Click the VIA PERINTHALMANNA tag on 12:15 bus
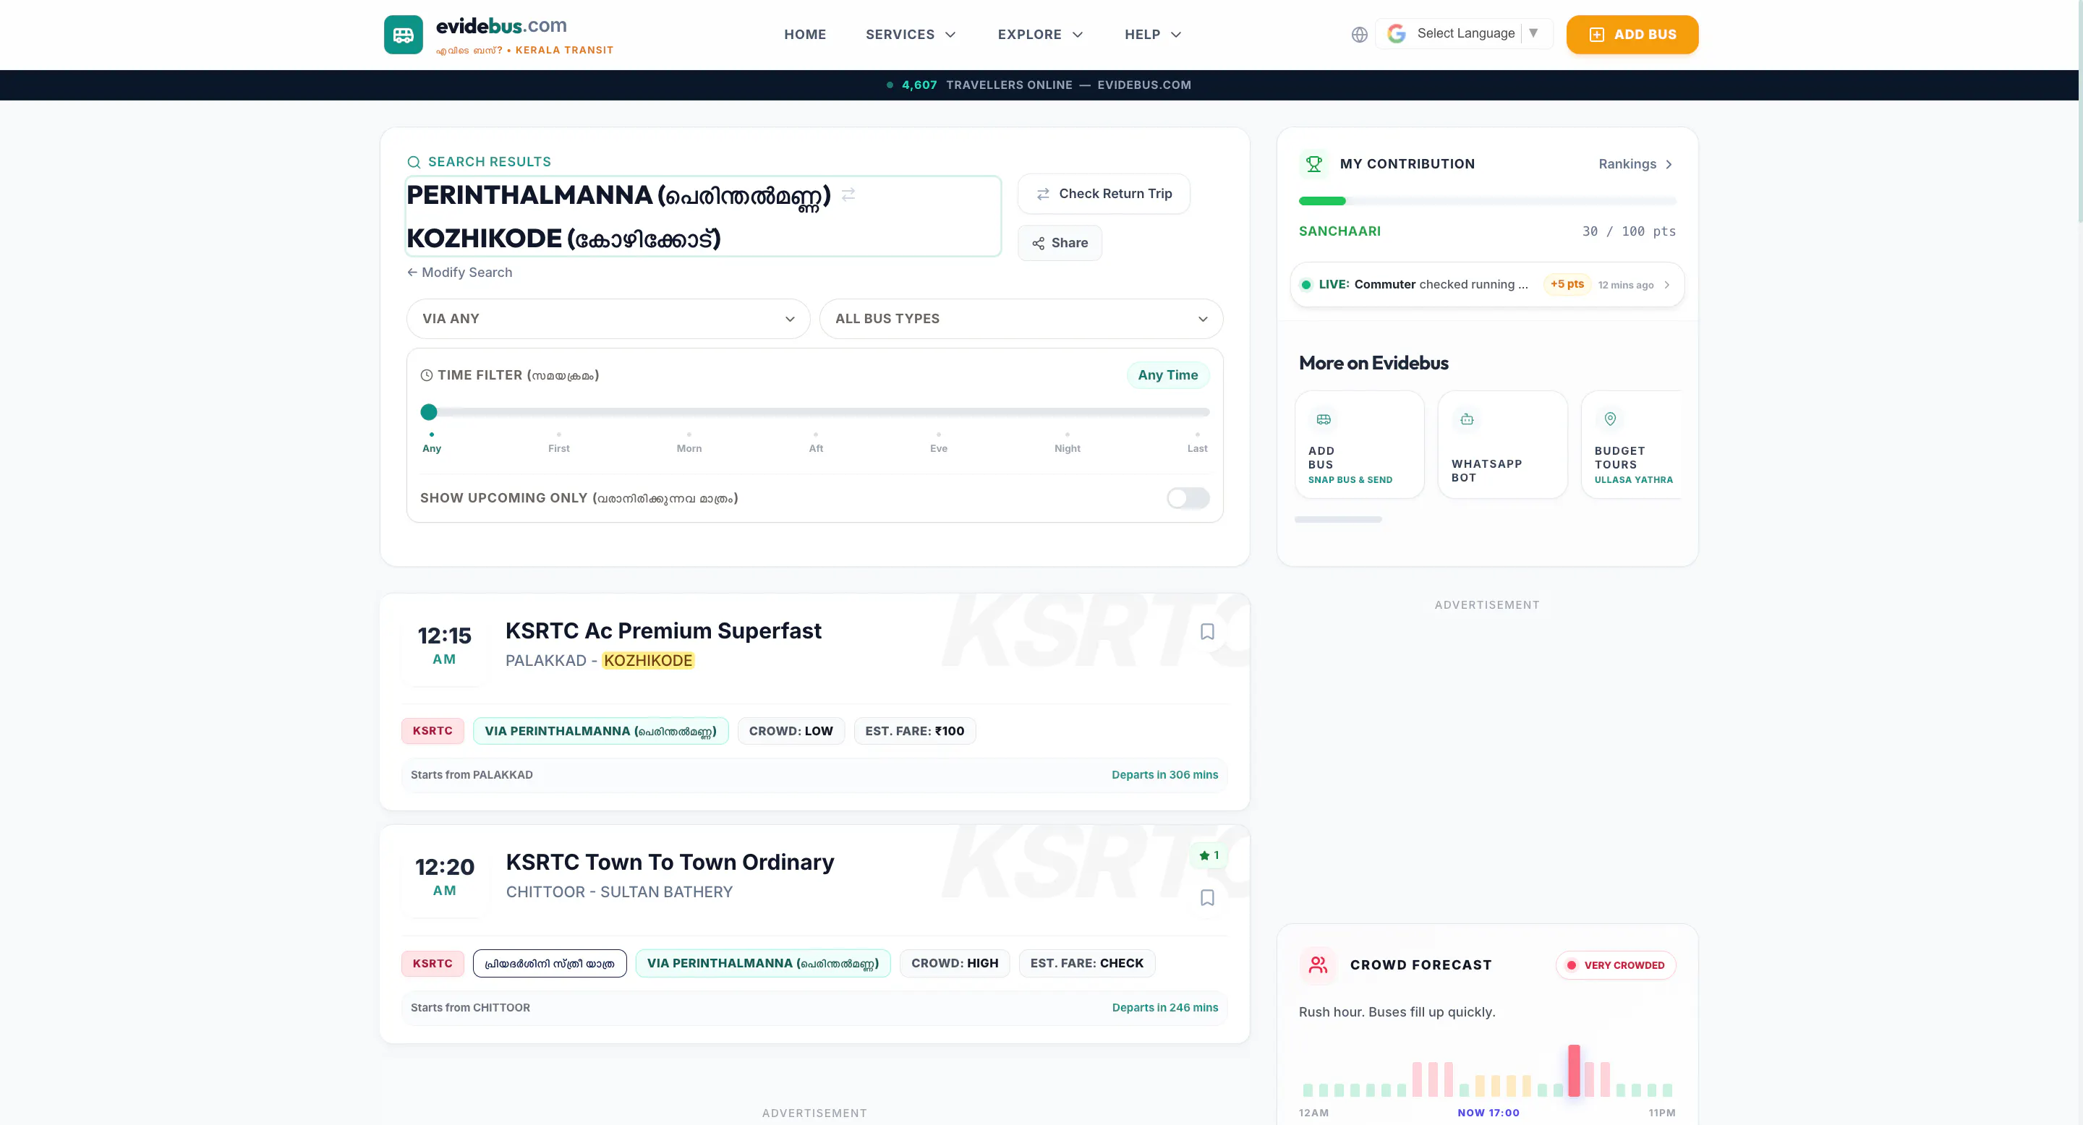Screen dimensions: 2083x1125 600,732
